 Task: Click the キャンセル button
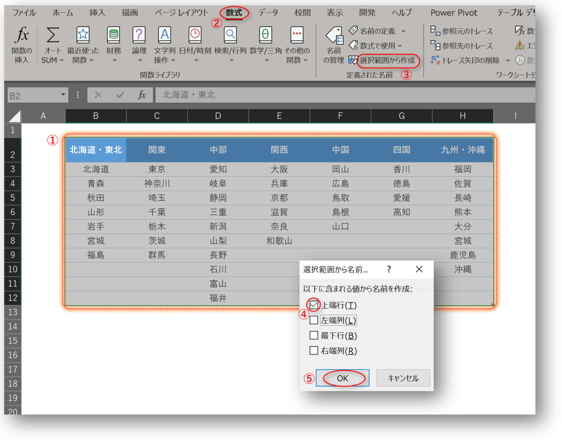point(403,378)
